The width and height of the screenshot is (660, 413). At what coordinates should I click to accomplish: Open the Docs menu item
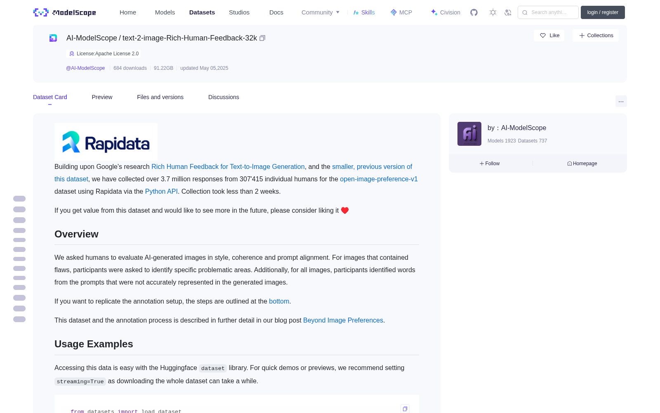276,12
